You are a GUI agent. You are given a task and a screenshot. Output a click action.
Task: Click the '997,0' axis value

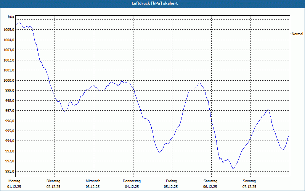pyautogui.click(x=10, y=111)
